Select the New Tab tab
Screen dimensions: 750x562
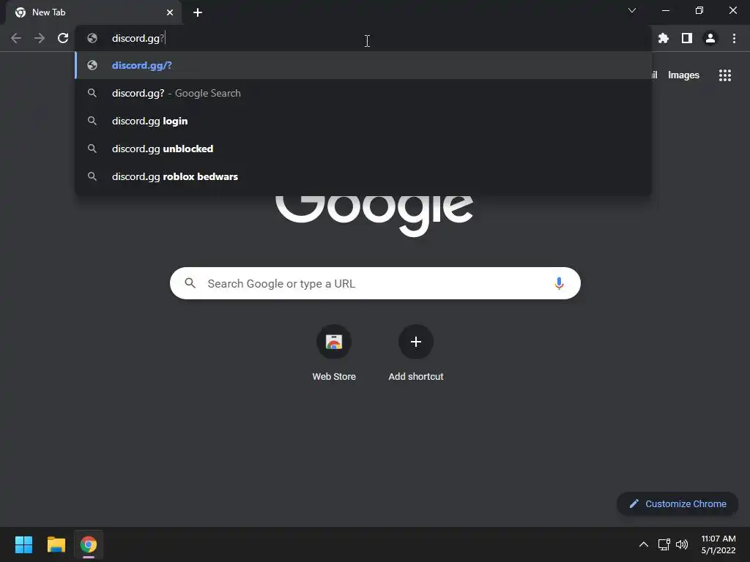(x=94, y=12)
